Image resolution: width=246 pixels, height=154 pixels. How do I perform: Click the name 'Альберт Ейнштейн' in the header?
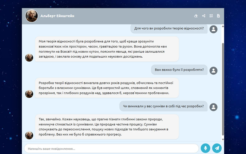pyautogui.click(x=57, y=16)
